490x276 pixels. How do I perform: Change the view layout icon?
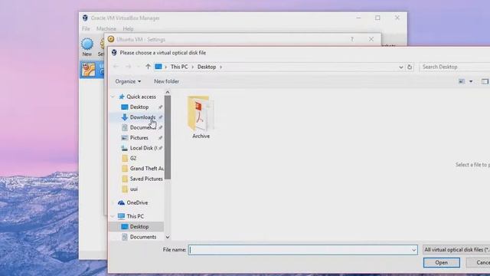pyautogui.click(x=462, y=81)
